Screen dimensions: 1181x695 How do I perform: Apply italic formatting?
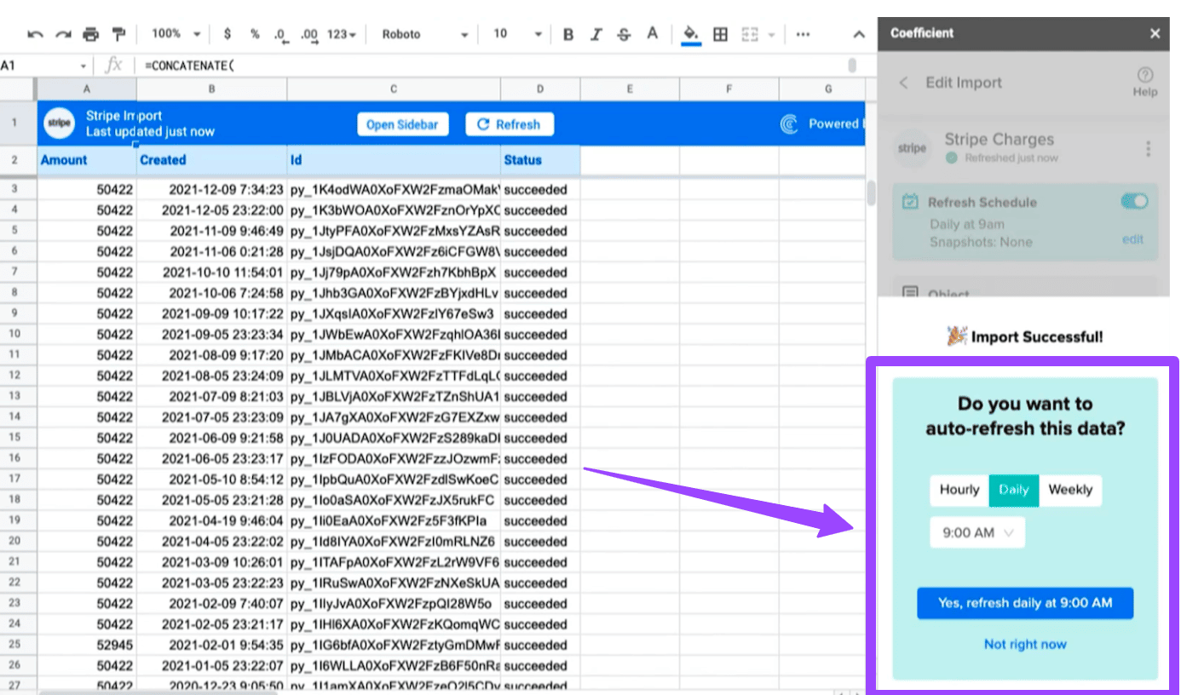point(596,34)
